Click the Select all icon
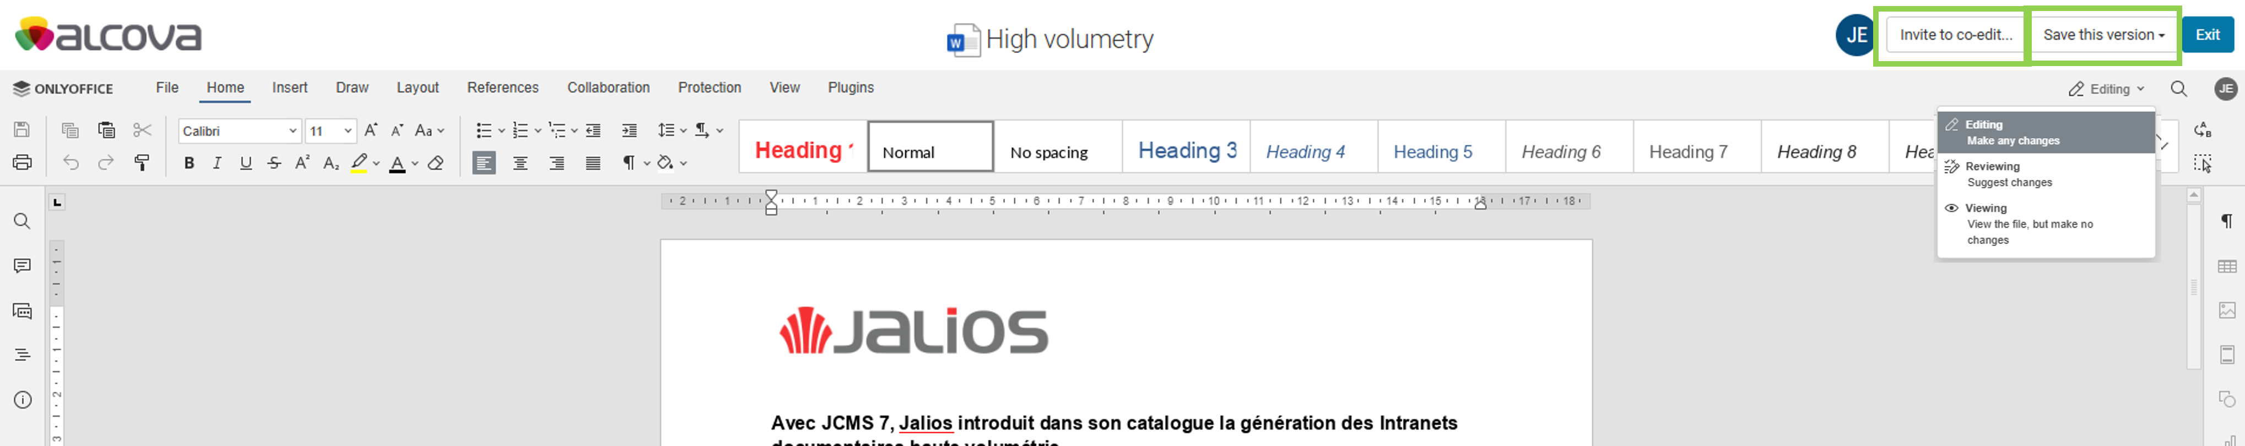 tap(2202, 163)
